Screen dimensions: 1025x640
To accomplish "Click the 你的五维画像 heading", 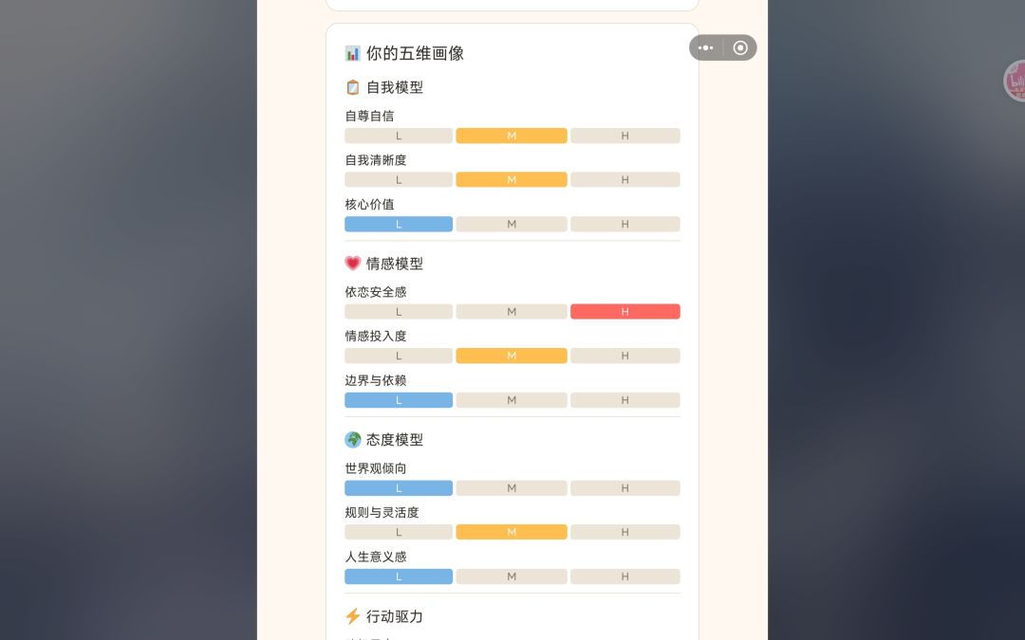I will tap(415, 53).
